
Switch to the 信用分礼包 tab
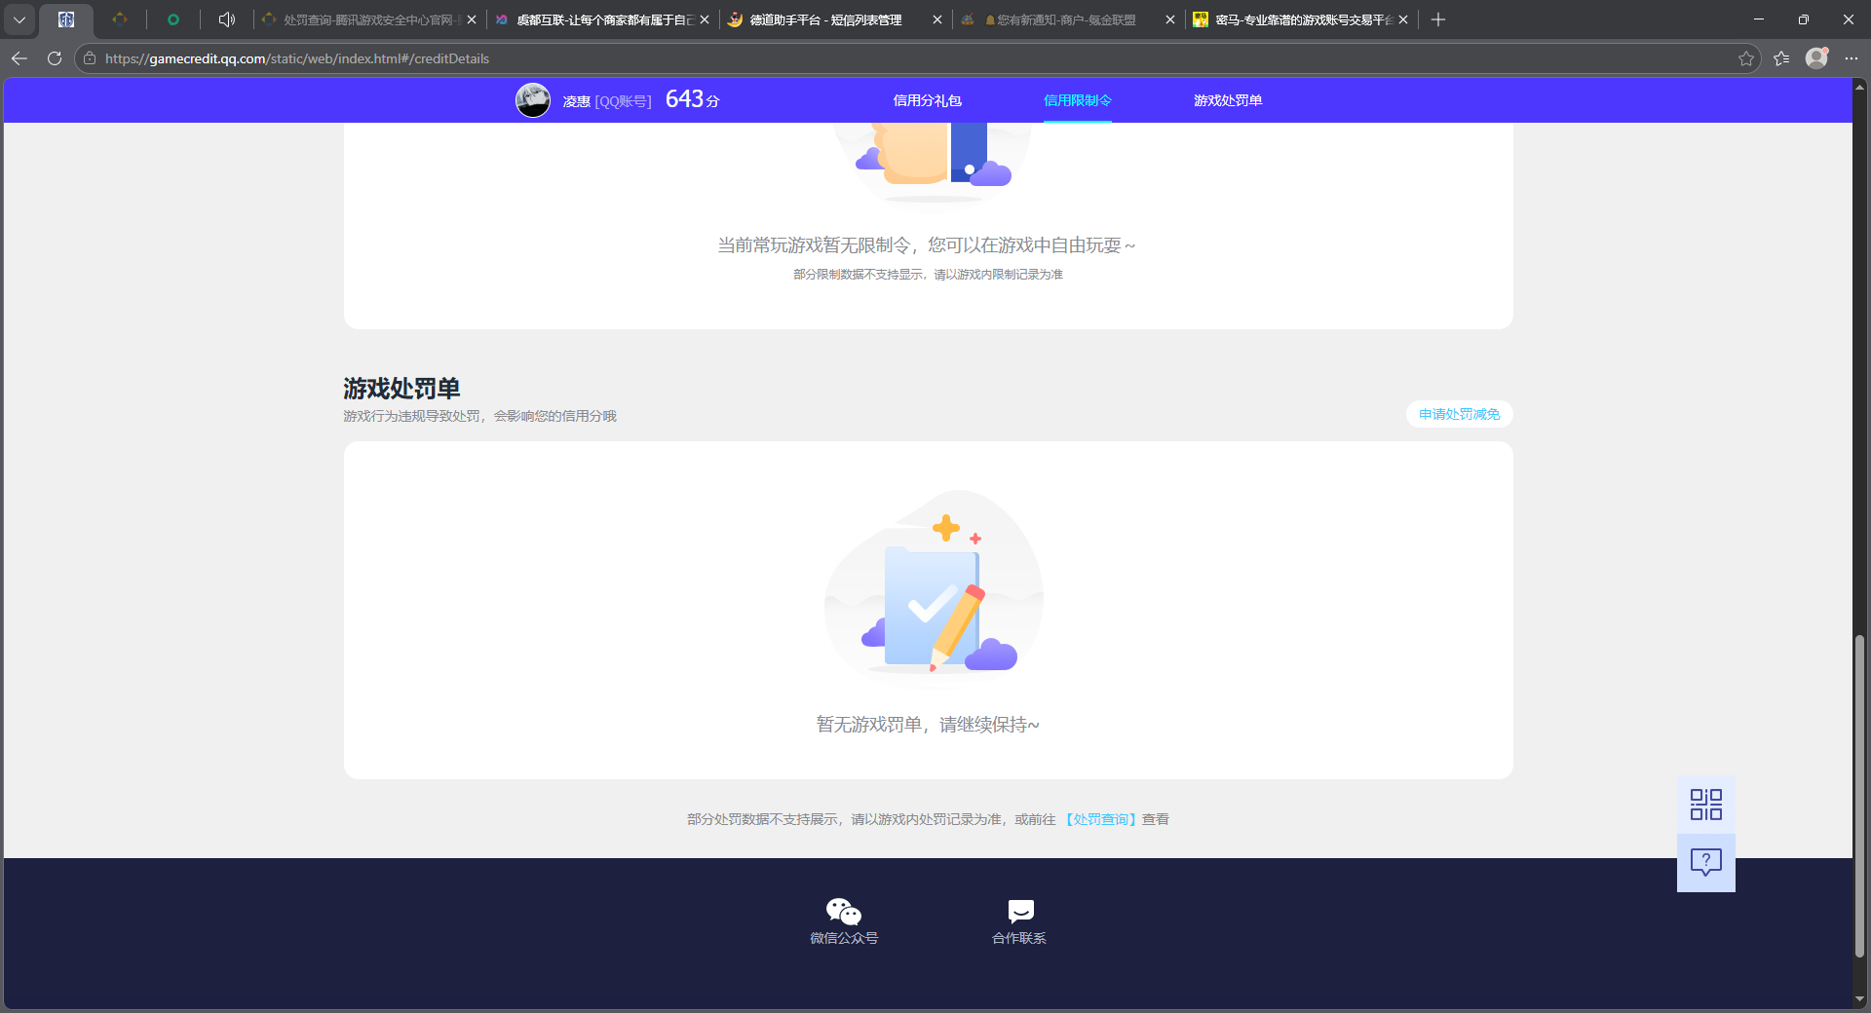tap(927, 100)
